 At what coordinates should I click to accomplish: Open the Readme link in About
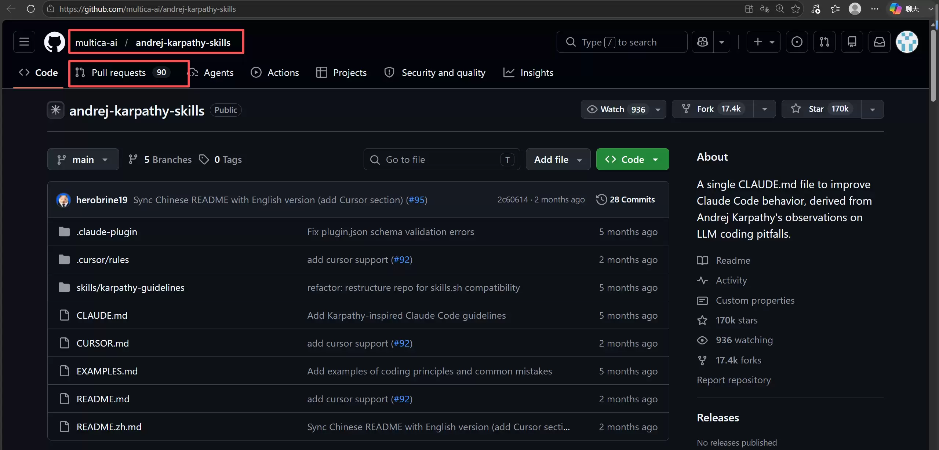pyautogui.click(x=724, y=260)
